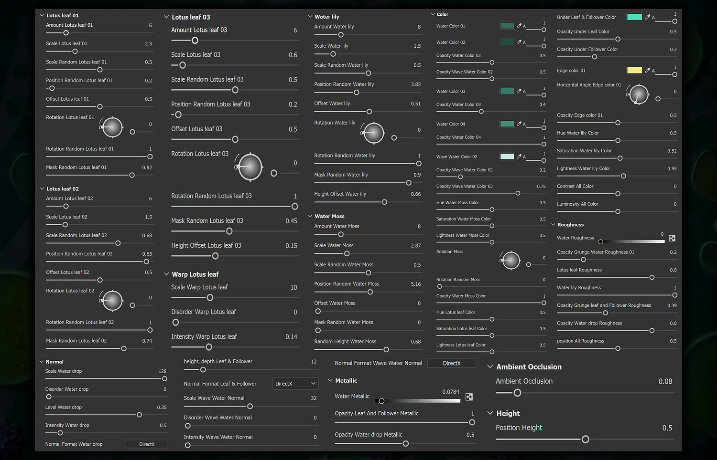Screen dimensions: 717x460
Task: Click the Amount Water lily slider handle
Action: click(x=341, y=35)
